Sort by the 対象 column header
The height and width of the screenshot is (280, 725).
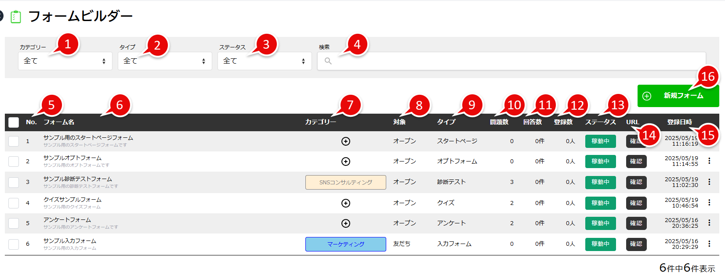pyautogui.click(x=399, y=122)
